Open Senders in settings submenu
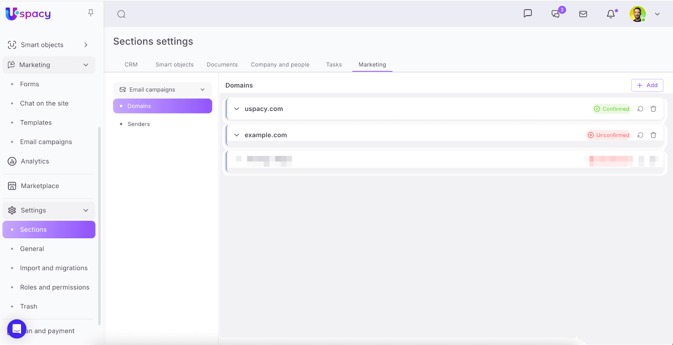This screenshot has width=673, height=345. coord(138,124)
